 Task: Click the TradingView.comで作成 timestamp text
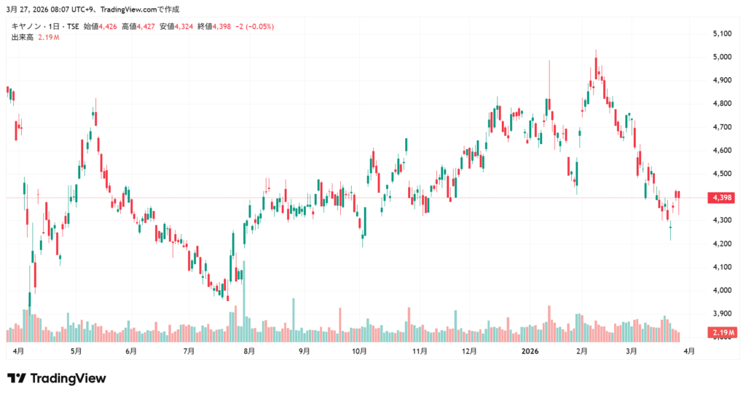(x=134, y=9)
